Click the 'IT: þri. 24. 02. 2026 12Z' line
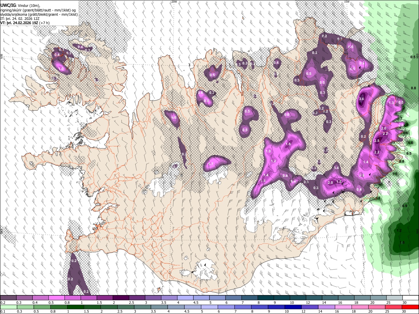This screenshot has height=314, width=419. click(x=20, y=19)
